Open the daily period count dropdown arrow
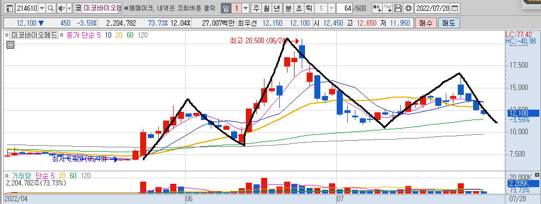 coord(246,8)
